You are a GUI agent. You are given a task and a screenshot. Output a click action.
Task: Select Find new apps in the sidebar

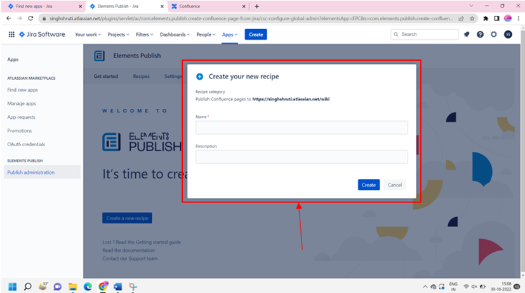click(22, 90)
